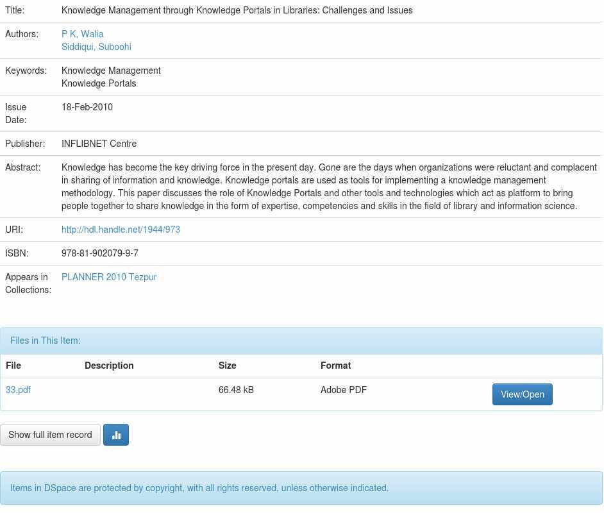Follow the hdl.handle.net URI link
The width and height of the screenshot is (604, 513).
[x=121, y=230]
